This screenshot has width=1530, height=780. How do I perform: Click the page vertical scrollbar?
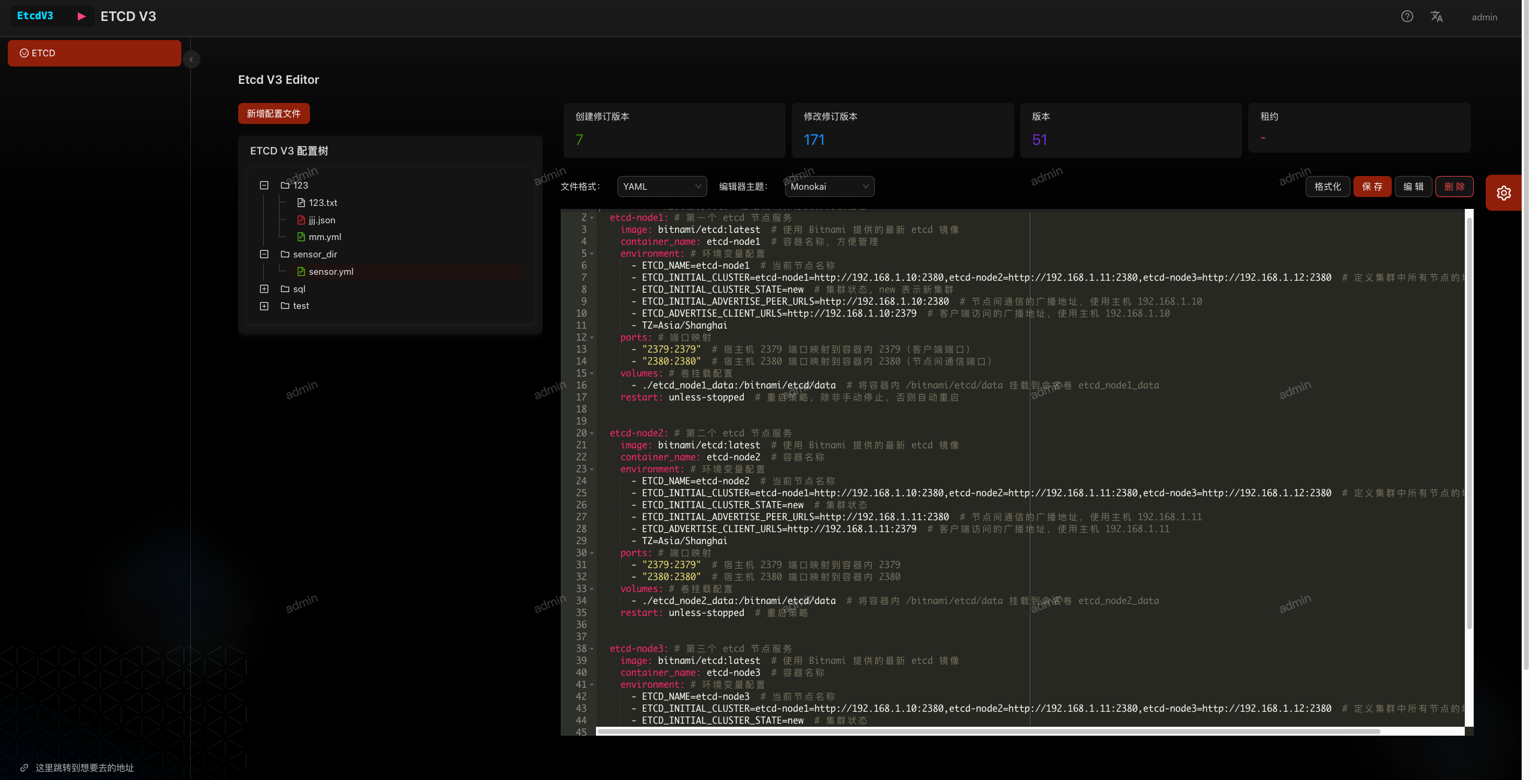pyautogui.click(x=1526, y=335)
